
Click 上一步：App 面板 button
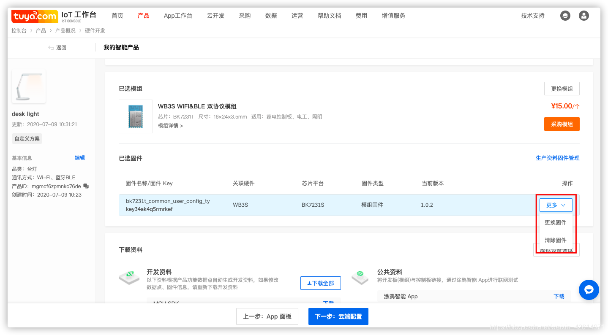pyautogui.click(x=267, y=316)
